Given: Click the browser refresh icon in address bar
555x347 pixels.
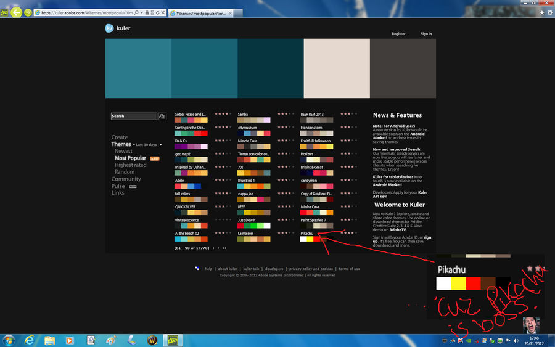Looking at the screenshot, I should (157, 13).
